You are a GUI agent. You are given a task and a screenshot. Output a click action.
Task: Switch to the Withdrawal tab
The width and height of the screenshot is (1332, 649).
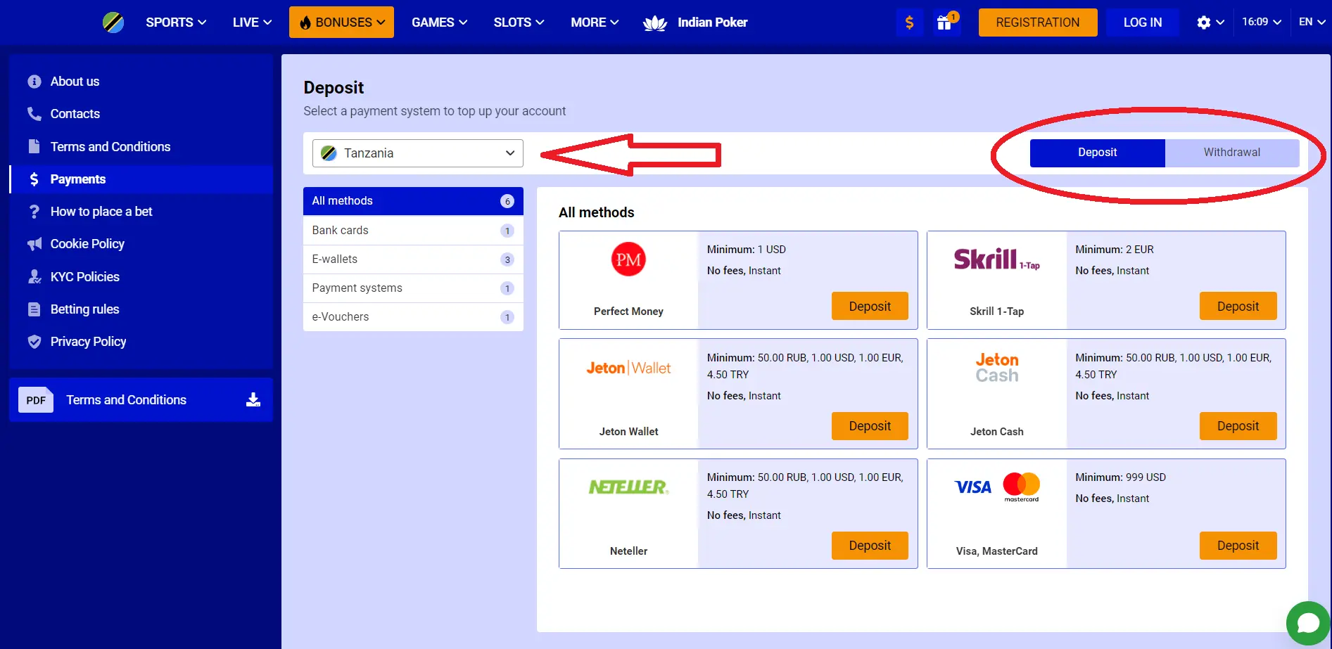point(1231,152)
